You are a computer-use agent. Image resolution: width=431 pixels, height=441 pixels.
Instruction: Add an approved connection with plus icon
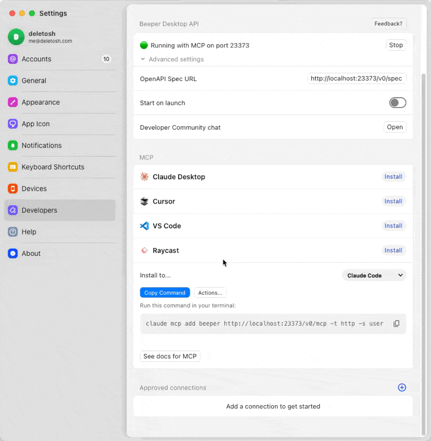click(402, 388)
